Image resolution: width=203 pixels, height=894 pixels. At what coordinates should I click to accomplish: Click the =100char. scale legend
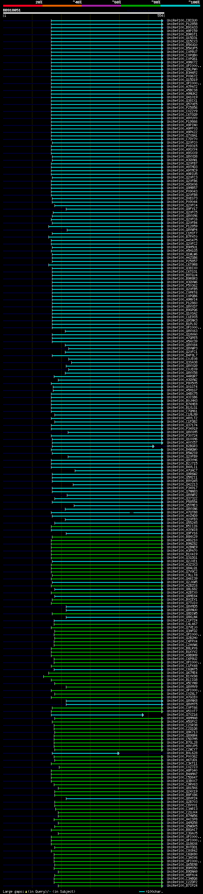click(150, 891)
